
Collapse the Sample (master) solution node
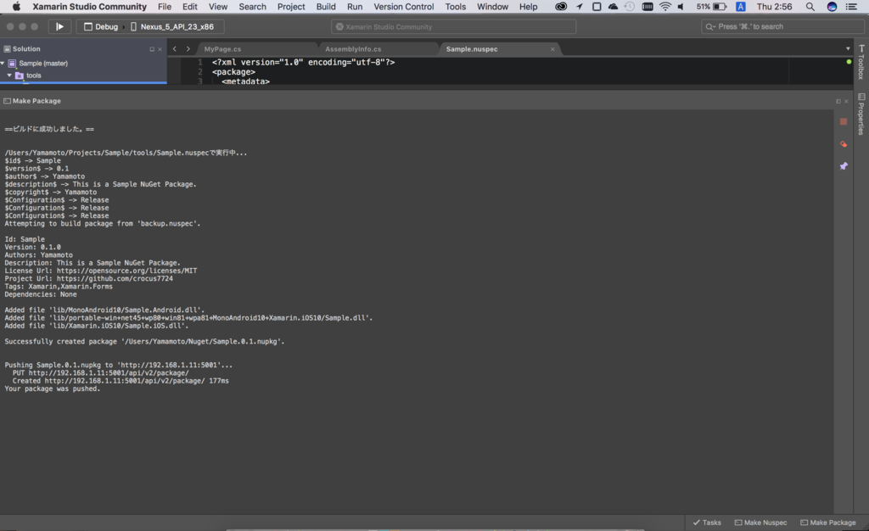[x=3, y=63]
